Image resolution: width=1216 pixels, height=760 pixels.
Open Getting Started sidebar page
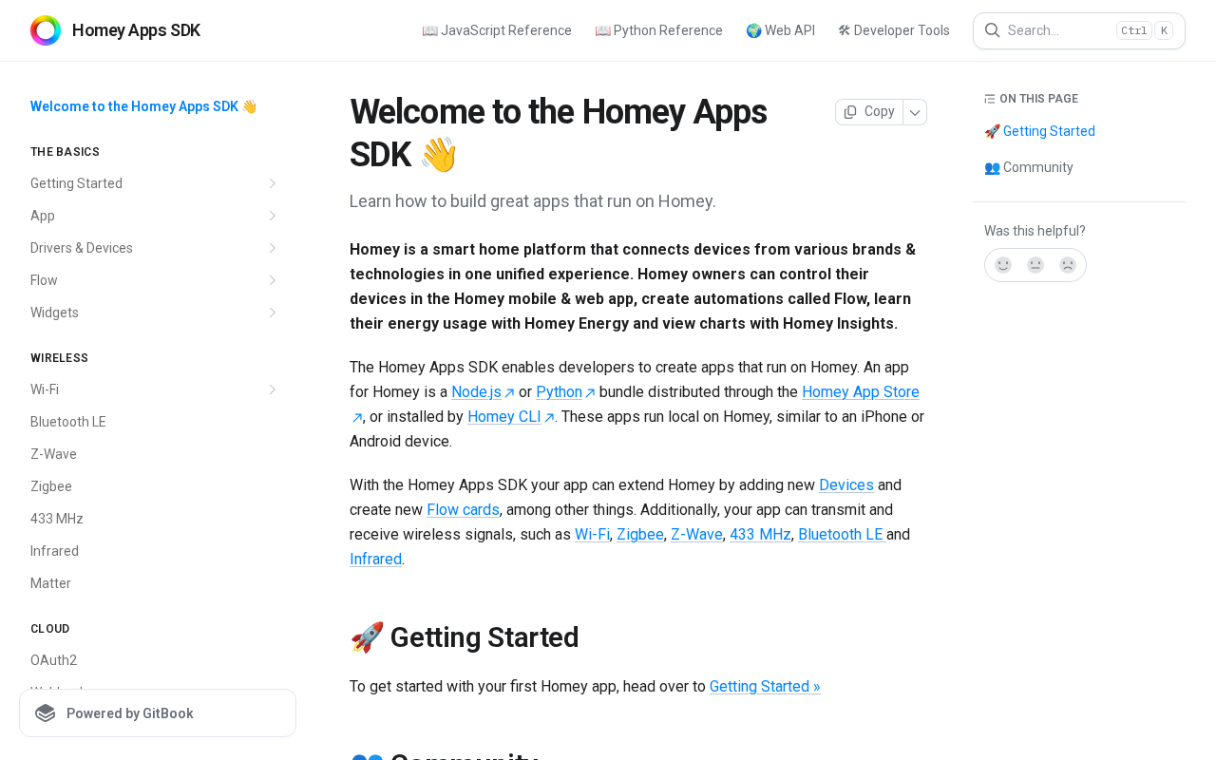76,183
